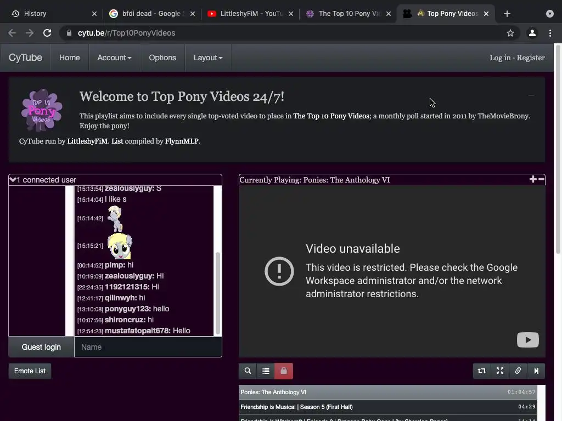
Task: Click the YouTube logo in the player
Action: click(x=527, y=340)
